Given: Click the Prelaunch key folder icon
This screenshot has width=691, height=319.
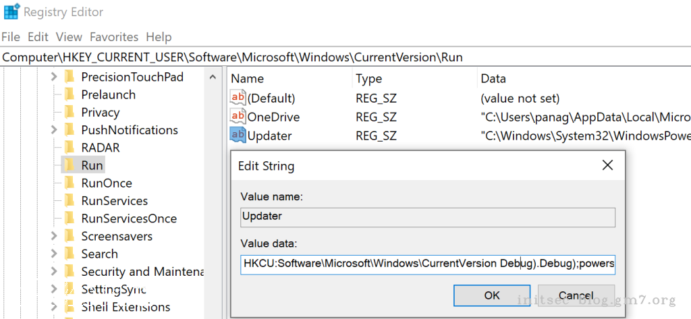Looking at the screenshot, I should [x=70, y=95].
